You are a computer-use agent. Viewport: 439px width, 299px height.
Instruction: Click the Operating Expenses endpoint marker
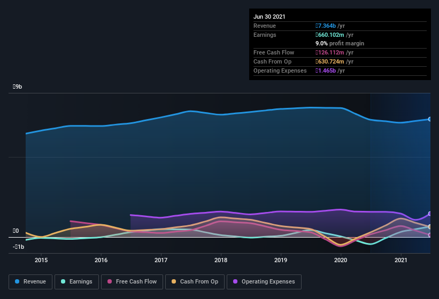[430, 214]
